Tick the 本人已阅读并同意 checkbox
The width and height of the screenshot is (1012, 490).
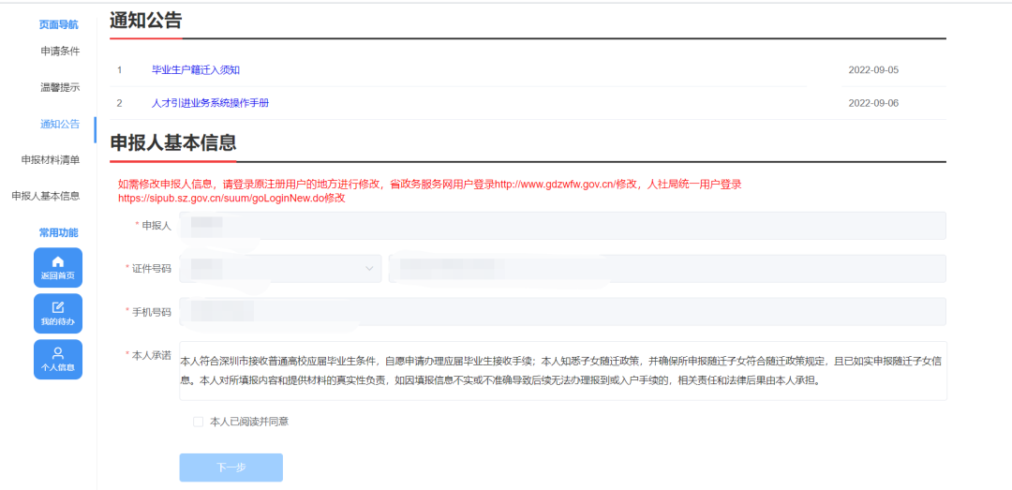[198, 422]
